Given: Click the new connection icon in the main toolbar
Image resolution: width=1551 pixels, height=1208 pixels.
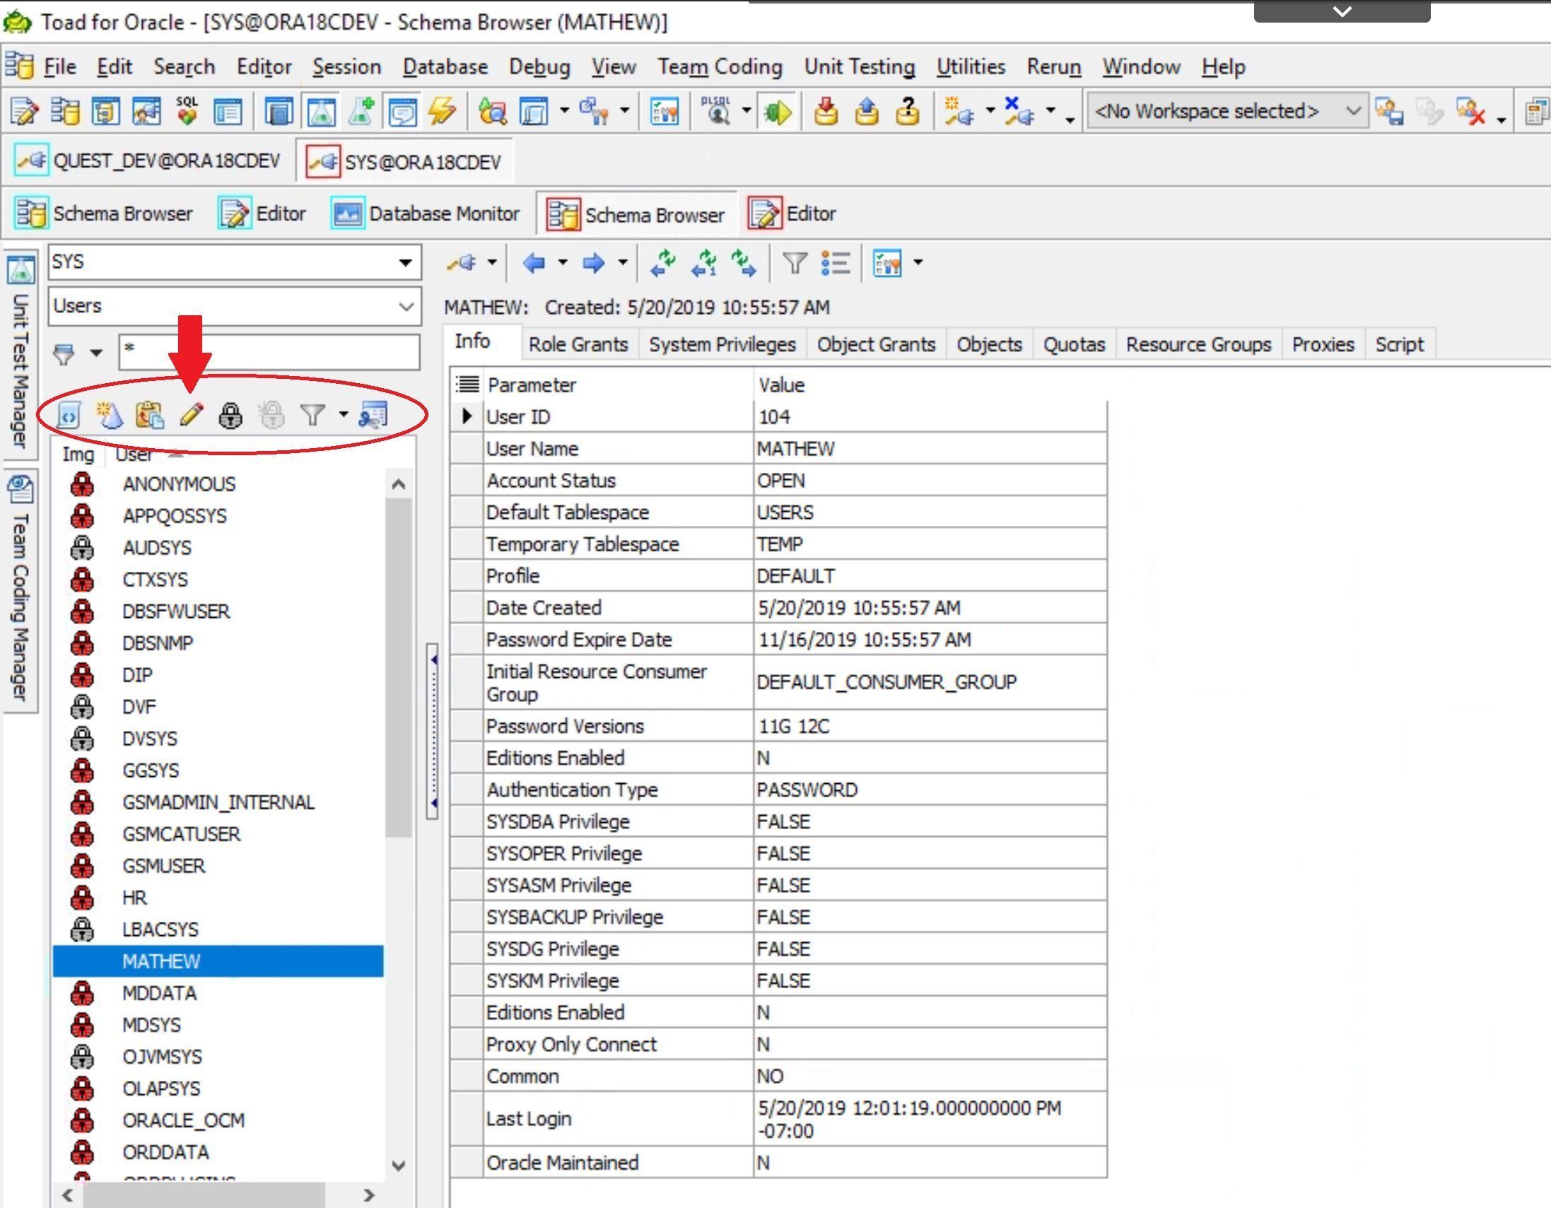Looking at the screenshot, I should pyautogui.click(x=959, y=112).
